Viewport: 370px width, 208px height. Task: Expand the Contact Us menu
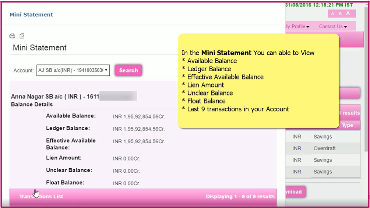333,26
